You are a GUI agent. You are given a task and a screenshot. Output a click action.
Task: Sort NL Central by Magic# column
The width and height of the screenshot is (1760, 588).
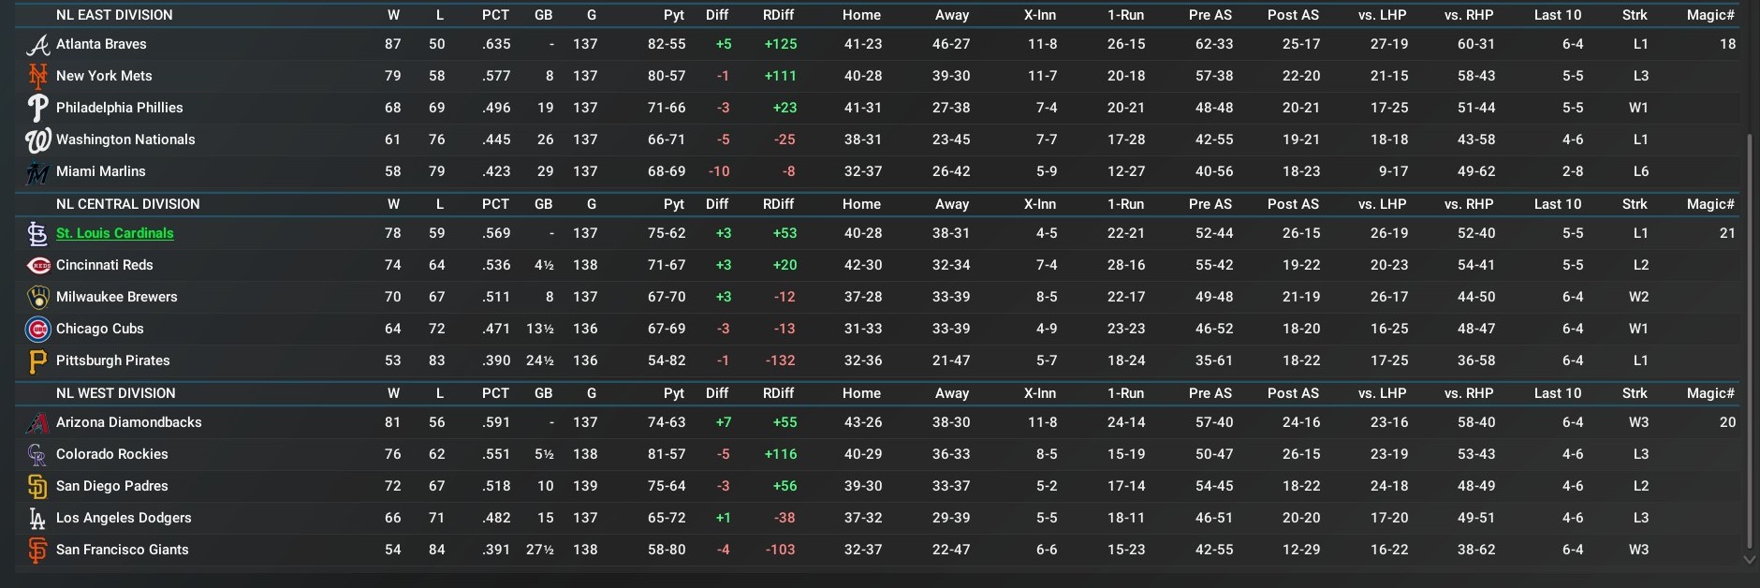tap(1710, 204)
